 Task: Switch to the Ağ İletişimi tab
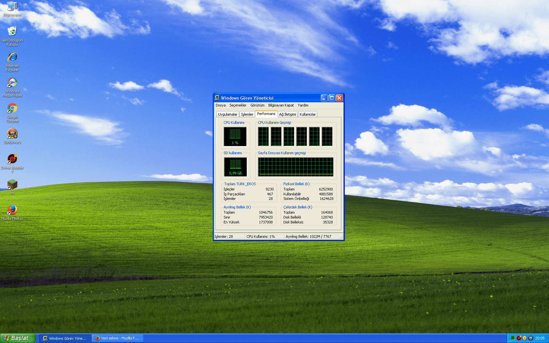click(288, 114)
